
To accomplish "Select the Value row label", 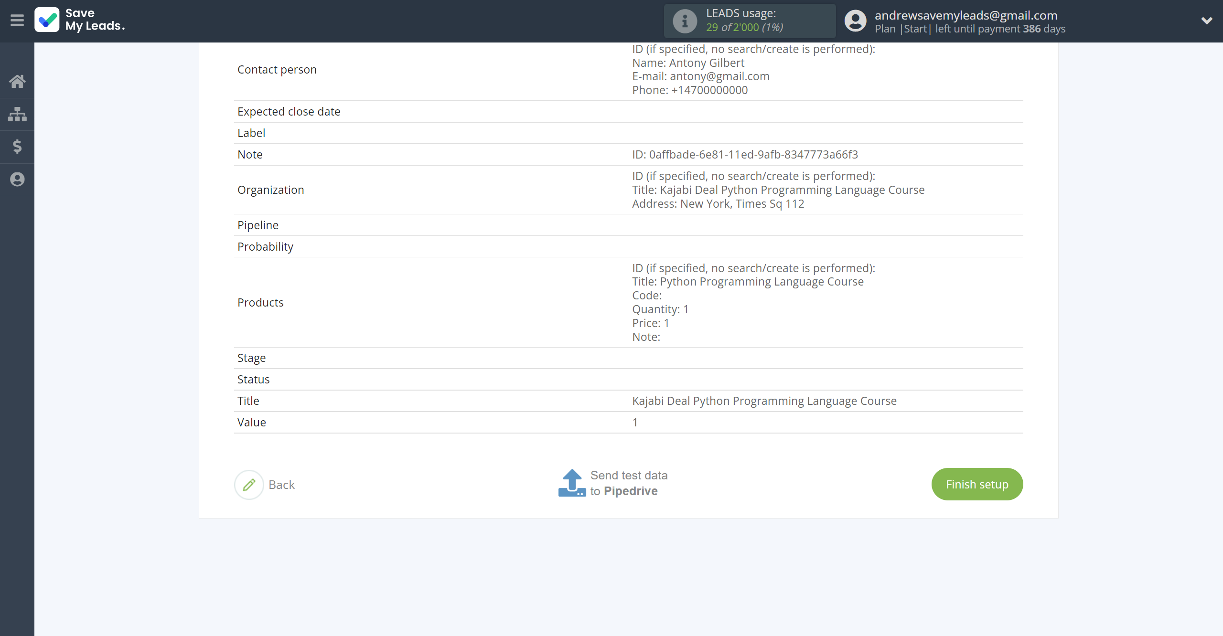I will pos(252,423).
